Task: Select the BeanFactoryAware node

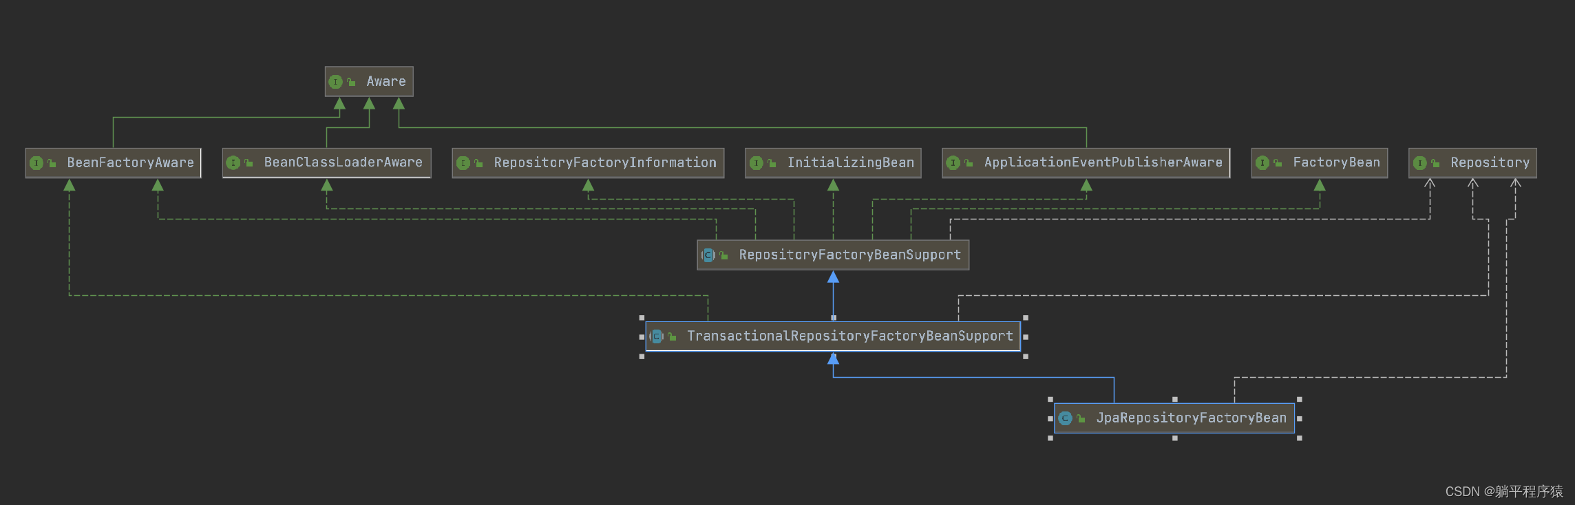Action: (114, 163)
